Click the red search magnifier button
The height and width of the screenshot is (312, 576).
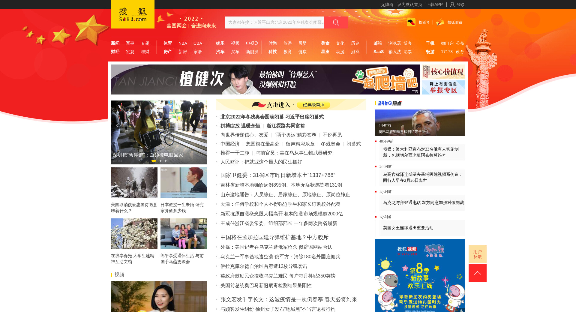336,22
